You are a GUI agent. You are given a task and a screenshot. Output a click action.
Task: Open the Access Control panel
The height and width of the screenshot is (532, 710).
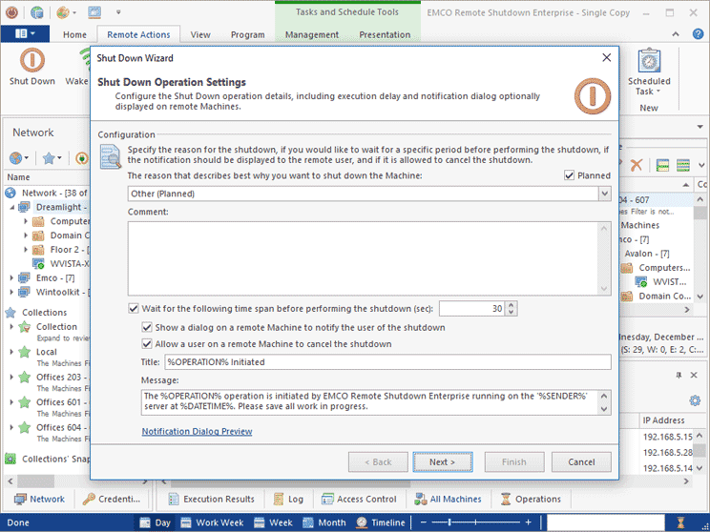358,499
